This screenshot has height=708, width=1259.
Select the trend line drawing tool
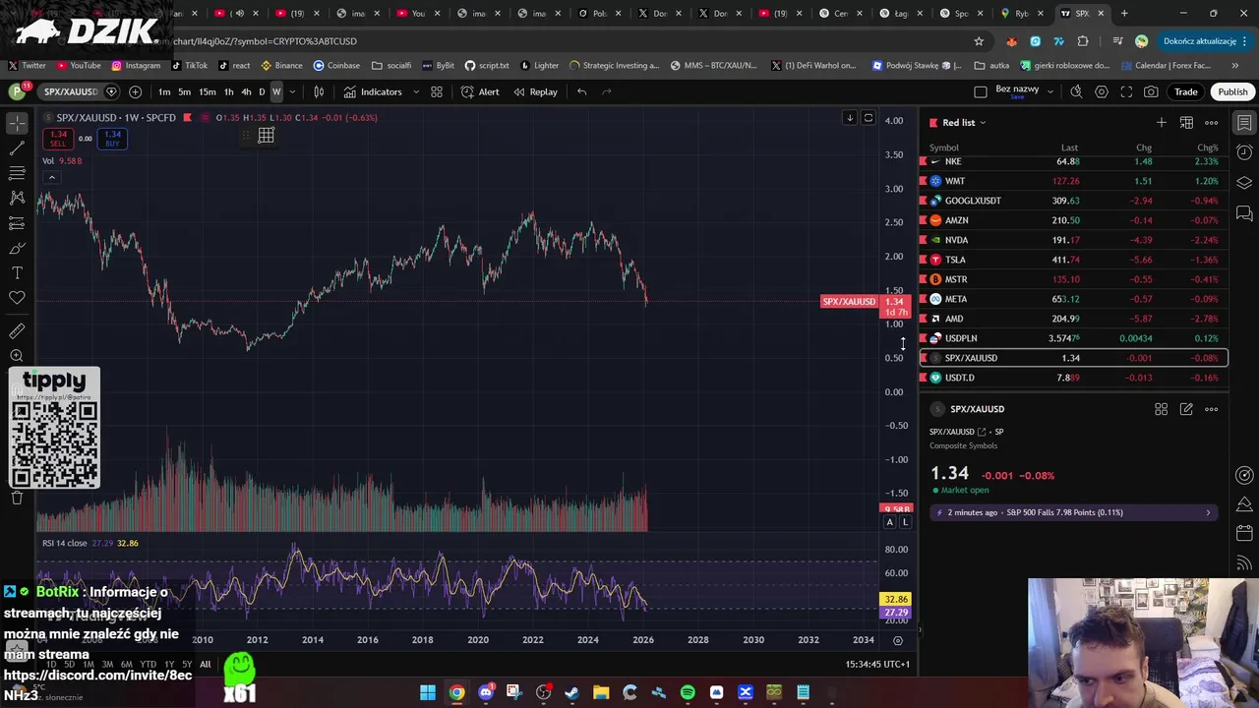(x=17, y=148)
